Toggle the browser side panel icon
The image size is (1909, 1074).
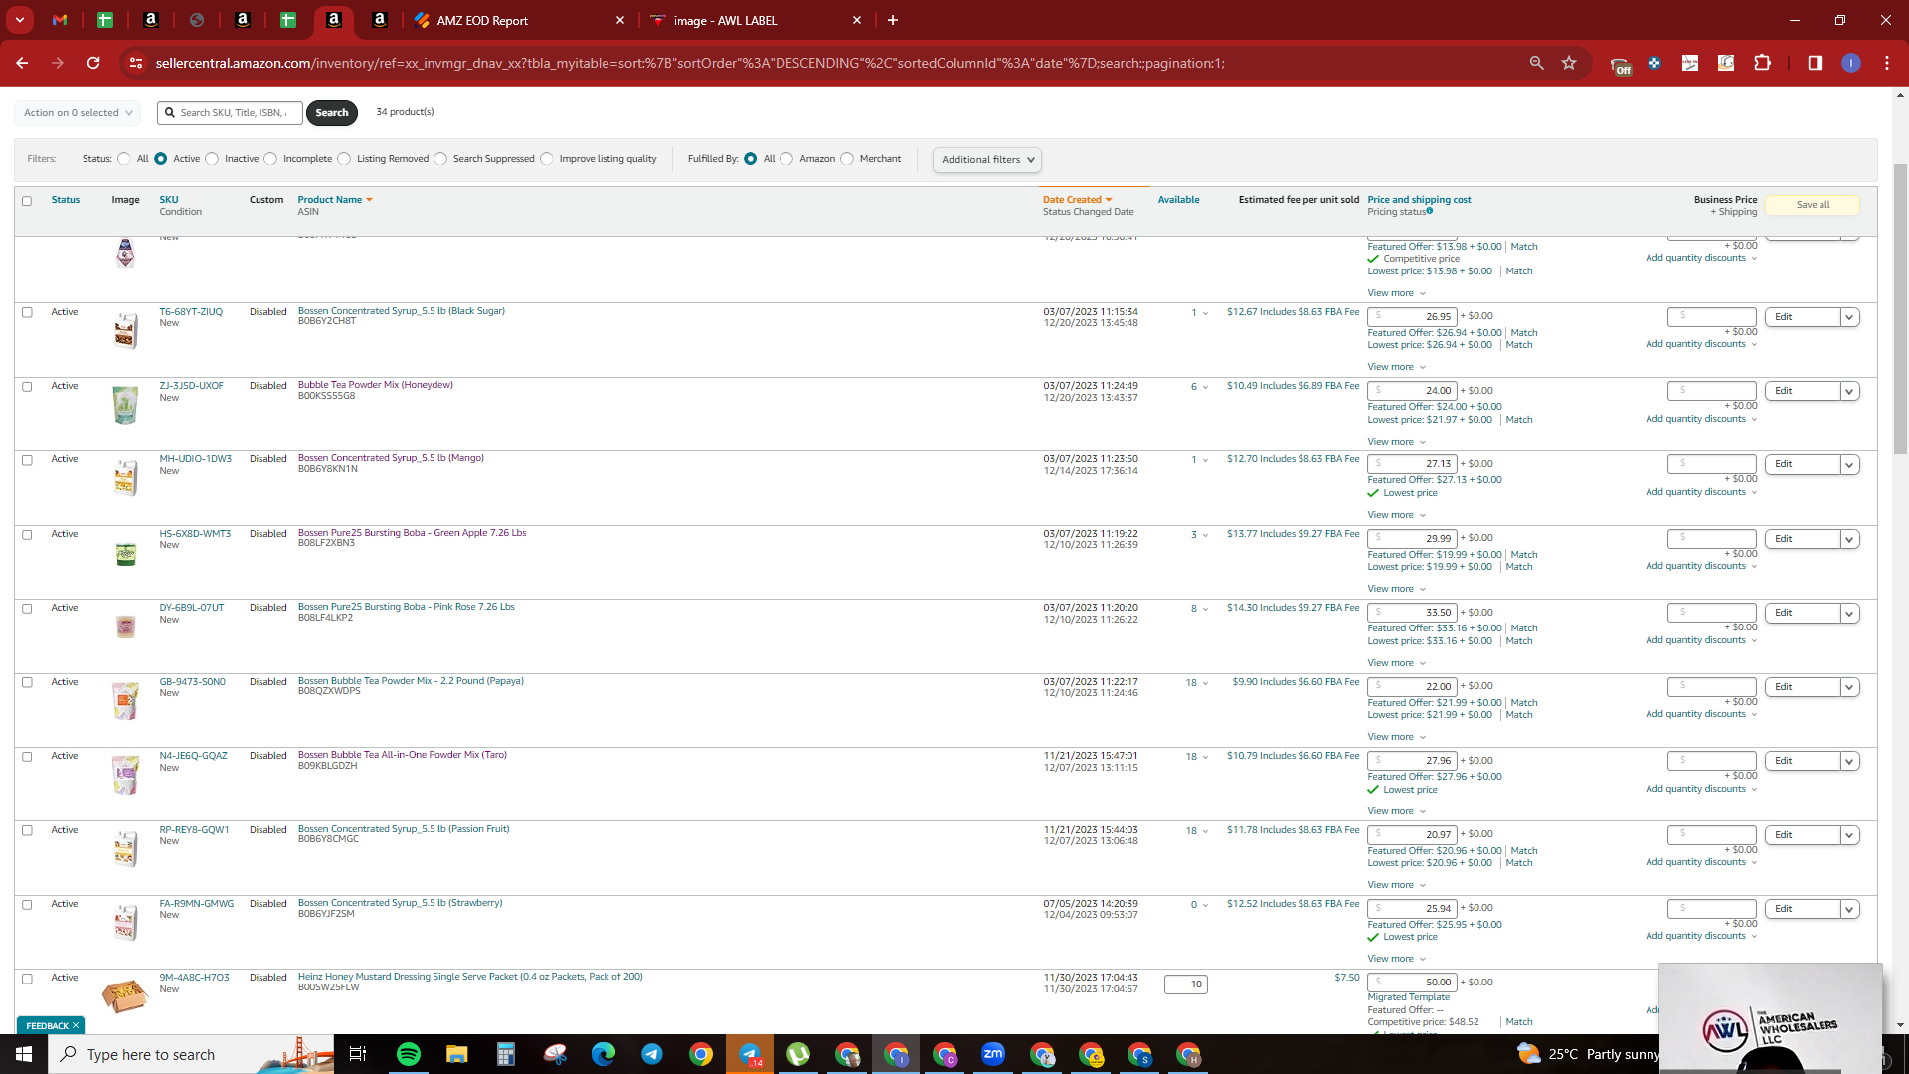click(x=1816, y=63)
